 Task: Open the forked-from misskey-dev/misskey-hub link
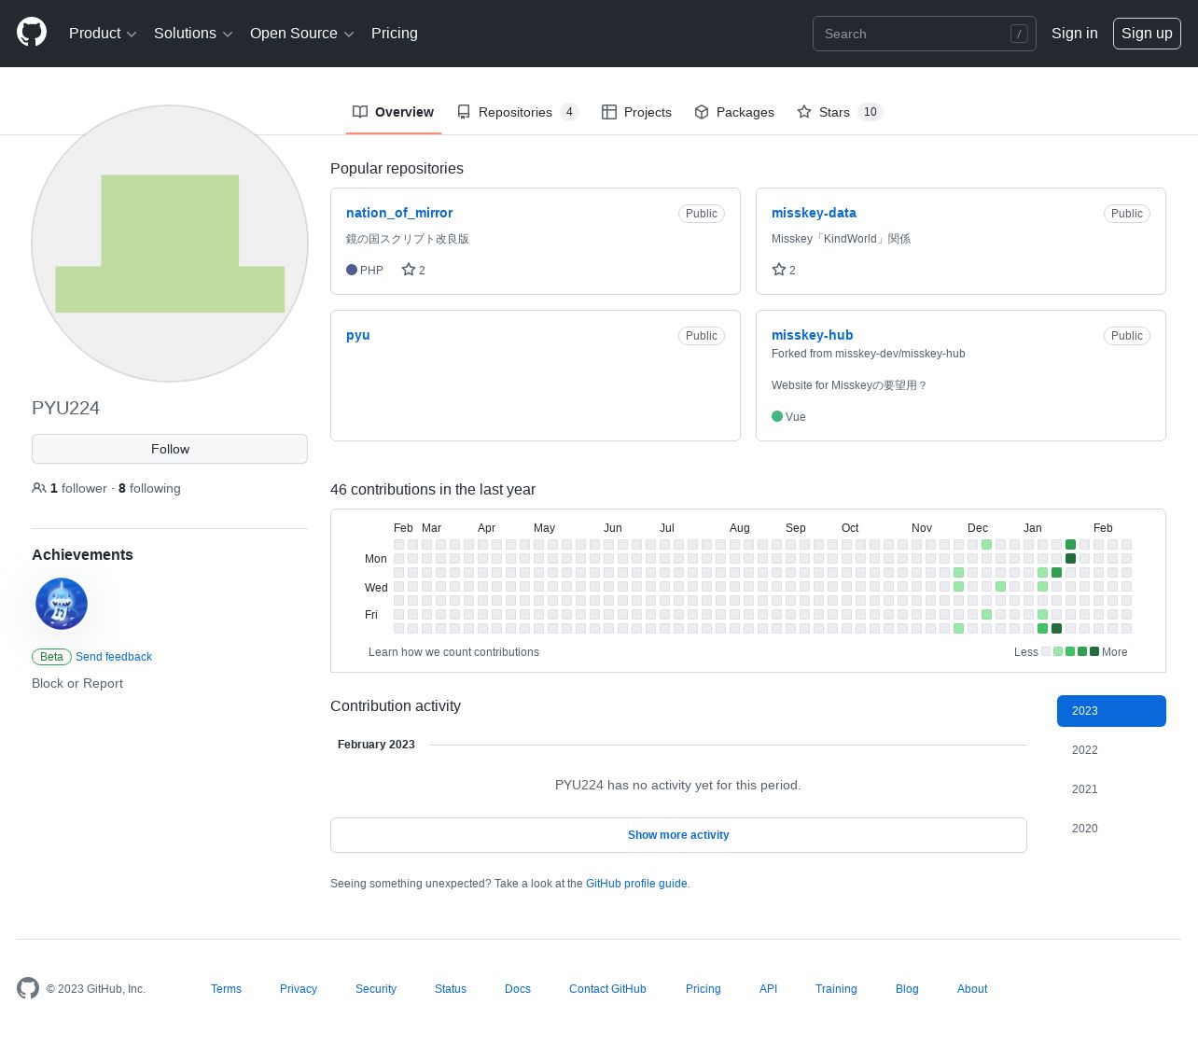(900, 354)
